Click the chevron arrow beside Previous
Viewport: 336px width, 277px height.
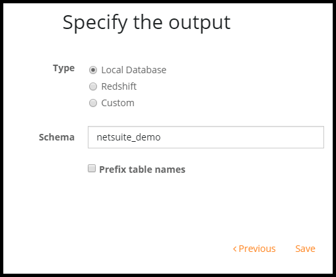click(x=234, y=249)
